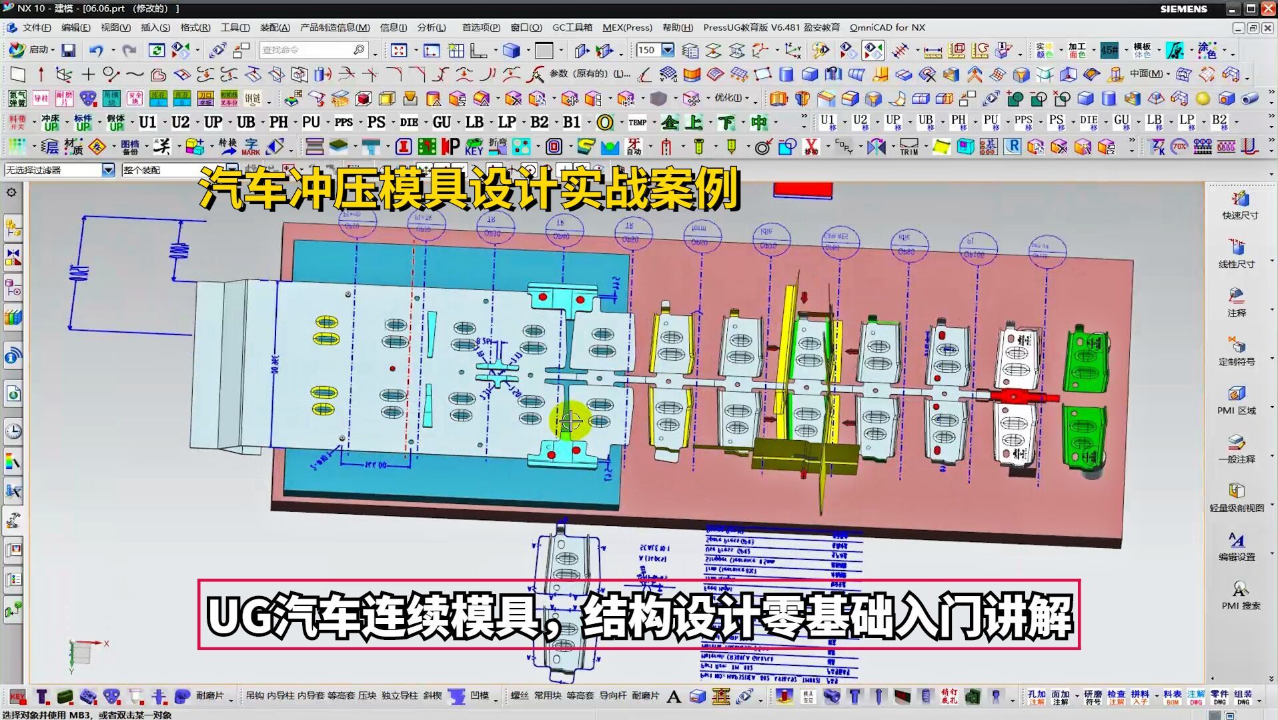Viewport: 1278px width, 720px height.
Task: Open the 分析 menu
Action: pyautogui.click(x=432, y=27)
